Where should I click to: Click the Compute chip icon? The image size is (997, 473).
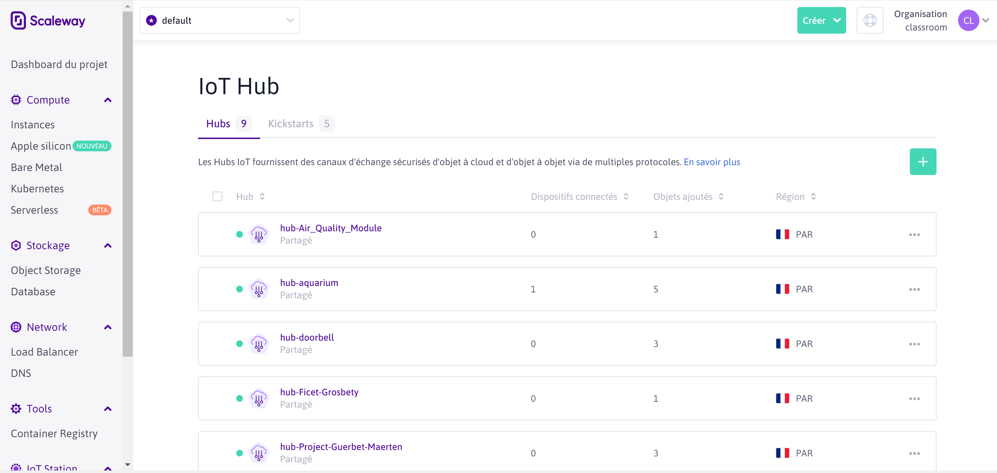16,100
